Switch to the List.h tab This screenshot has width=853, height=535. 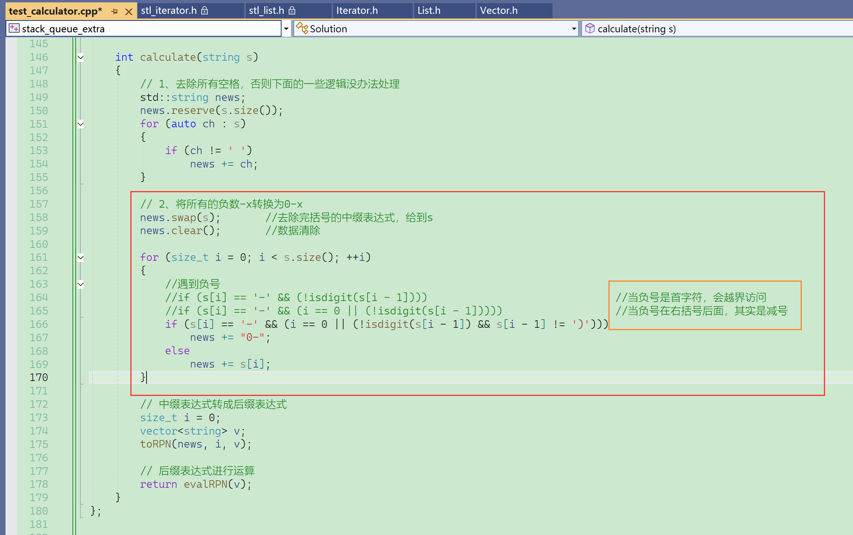pyautogui.click(x=429, y=11)
